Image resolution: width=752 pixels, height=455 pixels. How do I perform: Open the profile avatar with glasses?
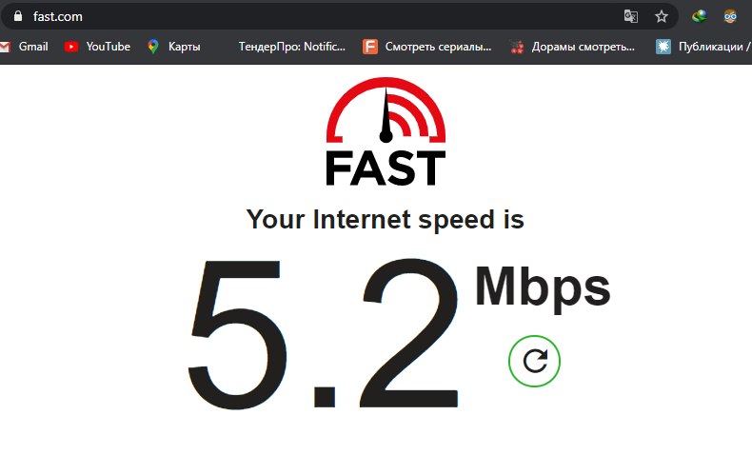pyautogui.click(x=730, y=17)
